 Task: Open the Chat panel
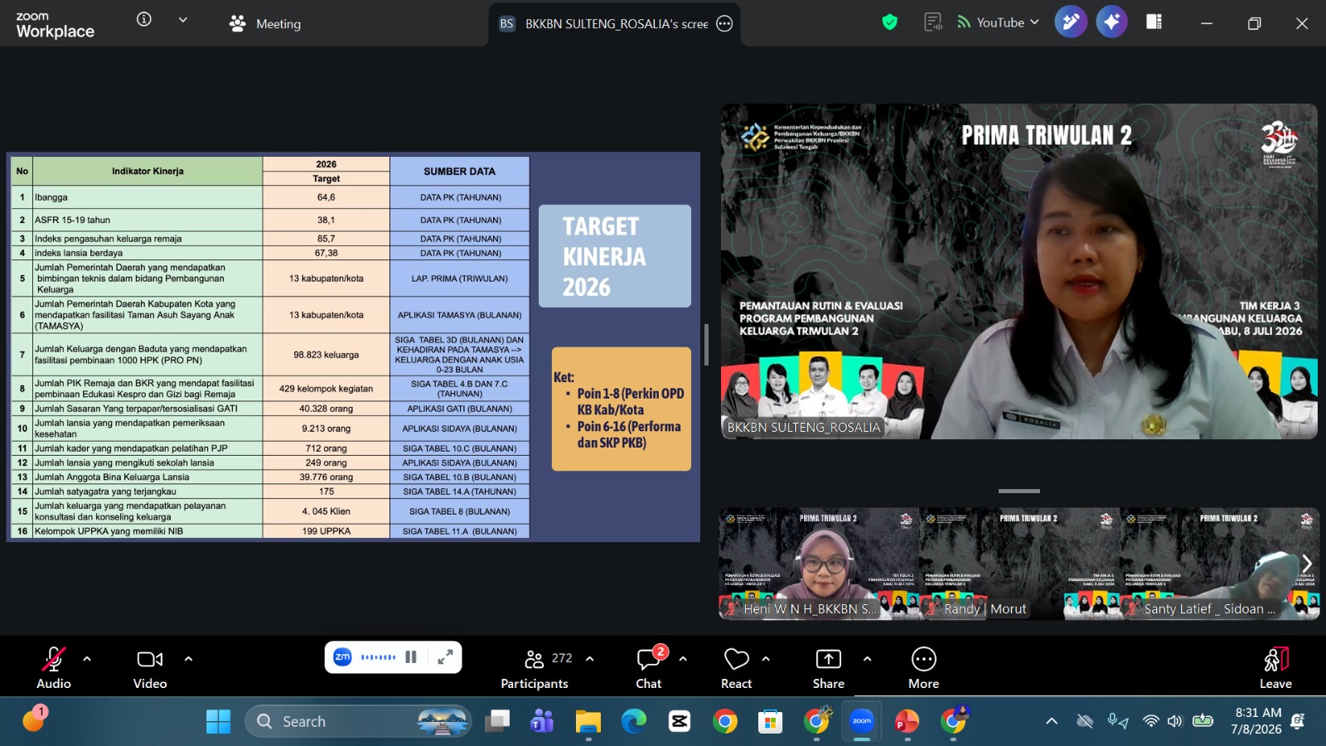[x=649, y=667]
